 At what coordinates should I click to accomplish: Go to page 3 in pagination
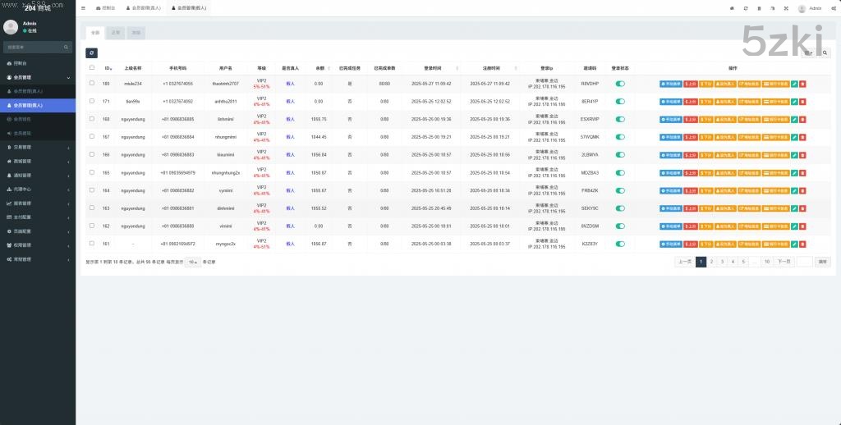click(722, 262)
